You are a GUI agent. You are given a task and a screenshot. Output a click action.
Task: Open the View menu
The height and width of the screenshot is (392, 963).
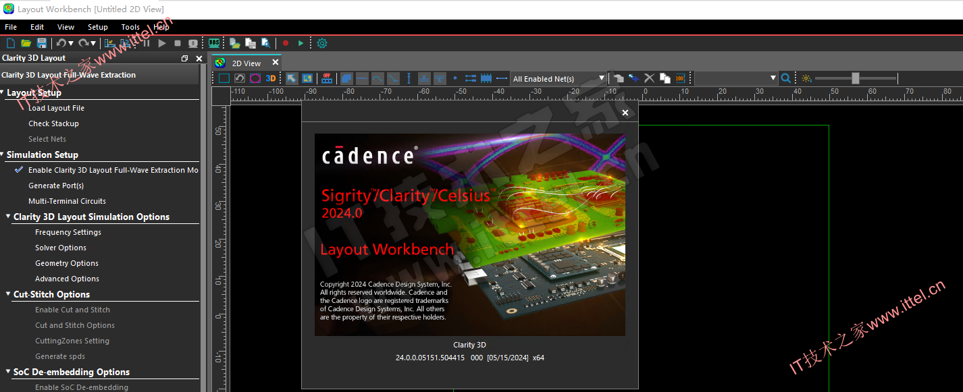pos(66,27)
